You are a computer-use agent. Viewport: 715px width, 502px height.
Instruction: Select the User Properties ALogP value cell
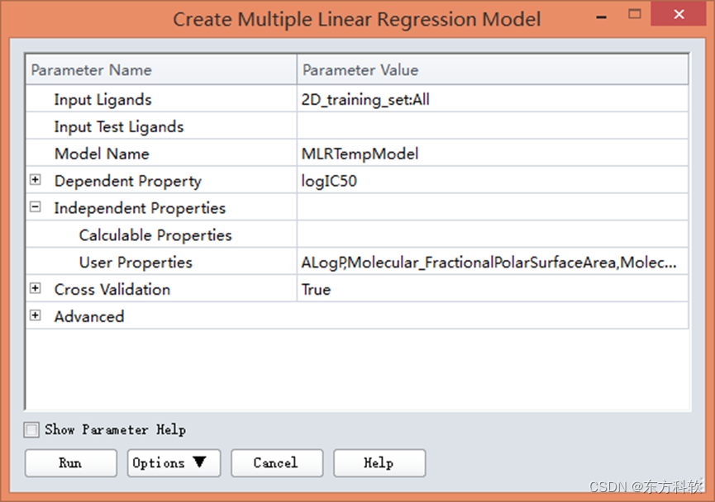pyautogui.click(x=493, y=262)
